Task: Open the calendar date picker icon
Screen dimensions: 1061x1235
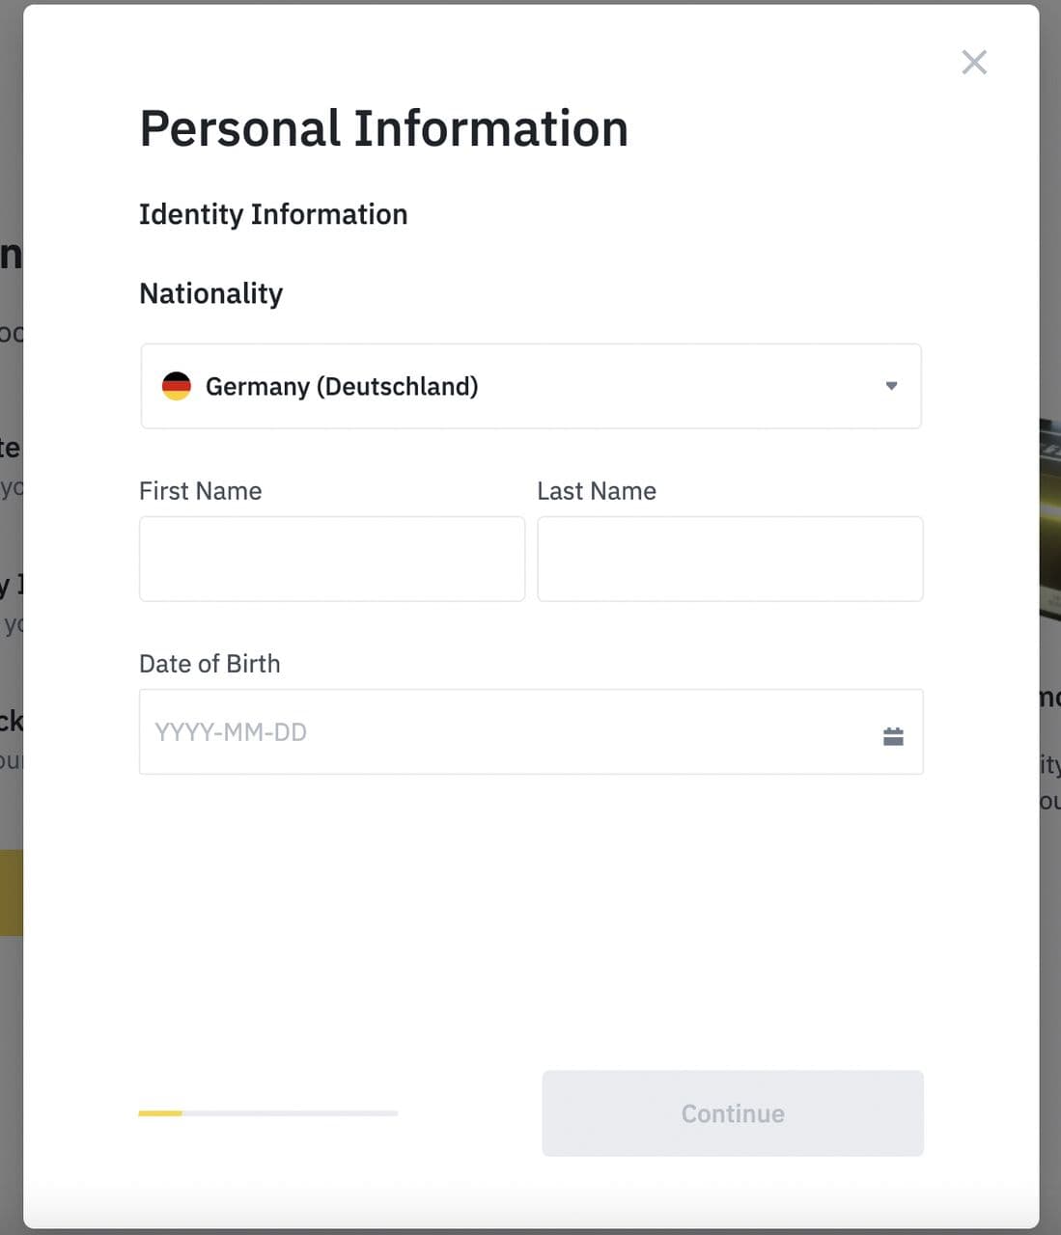Action: pos(893,736)
